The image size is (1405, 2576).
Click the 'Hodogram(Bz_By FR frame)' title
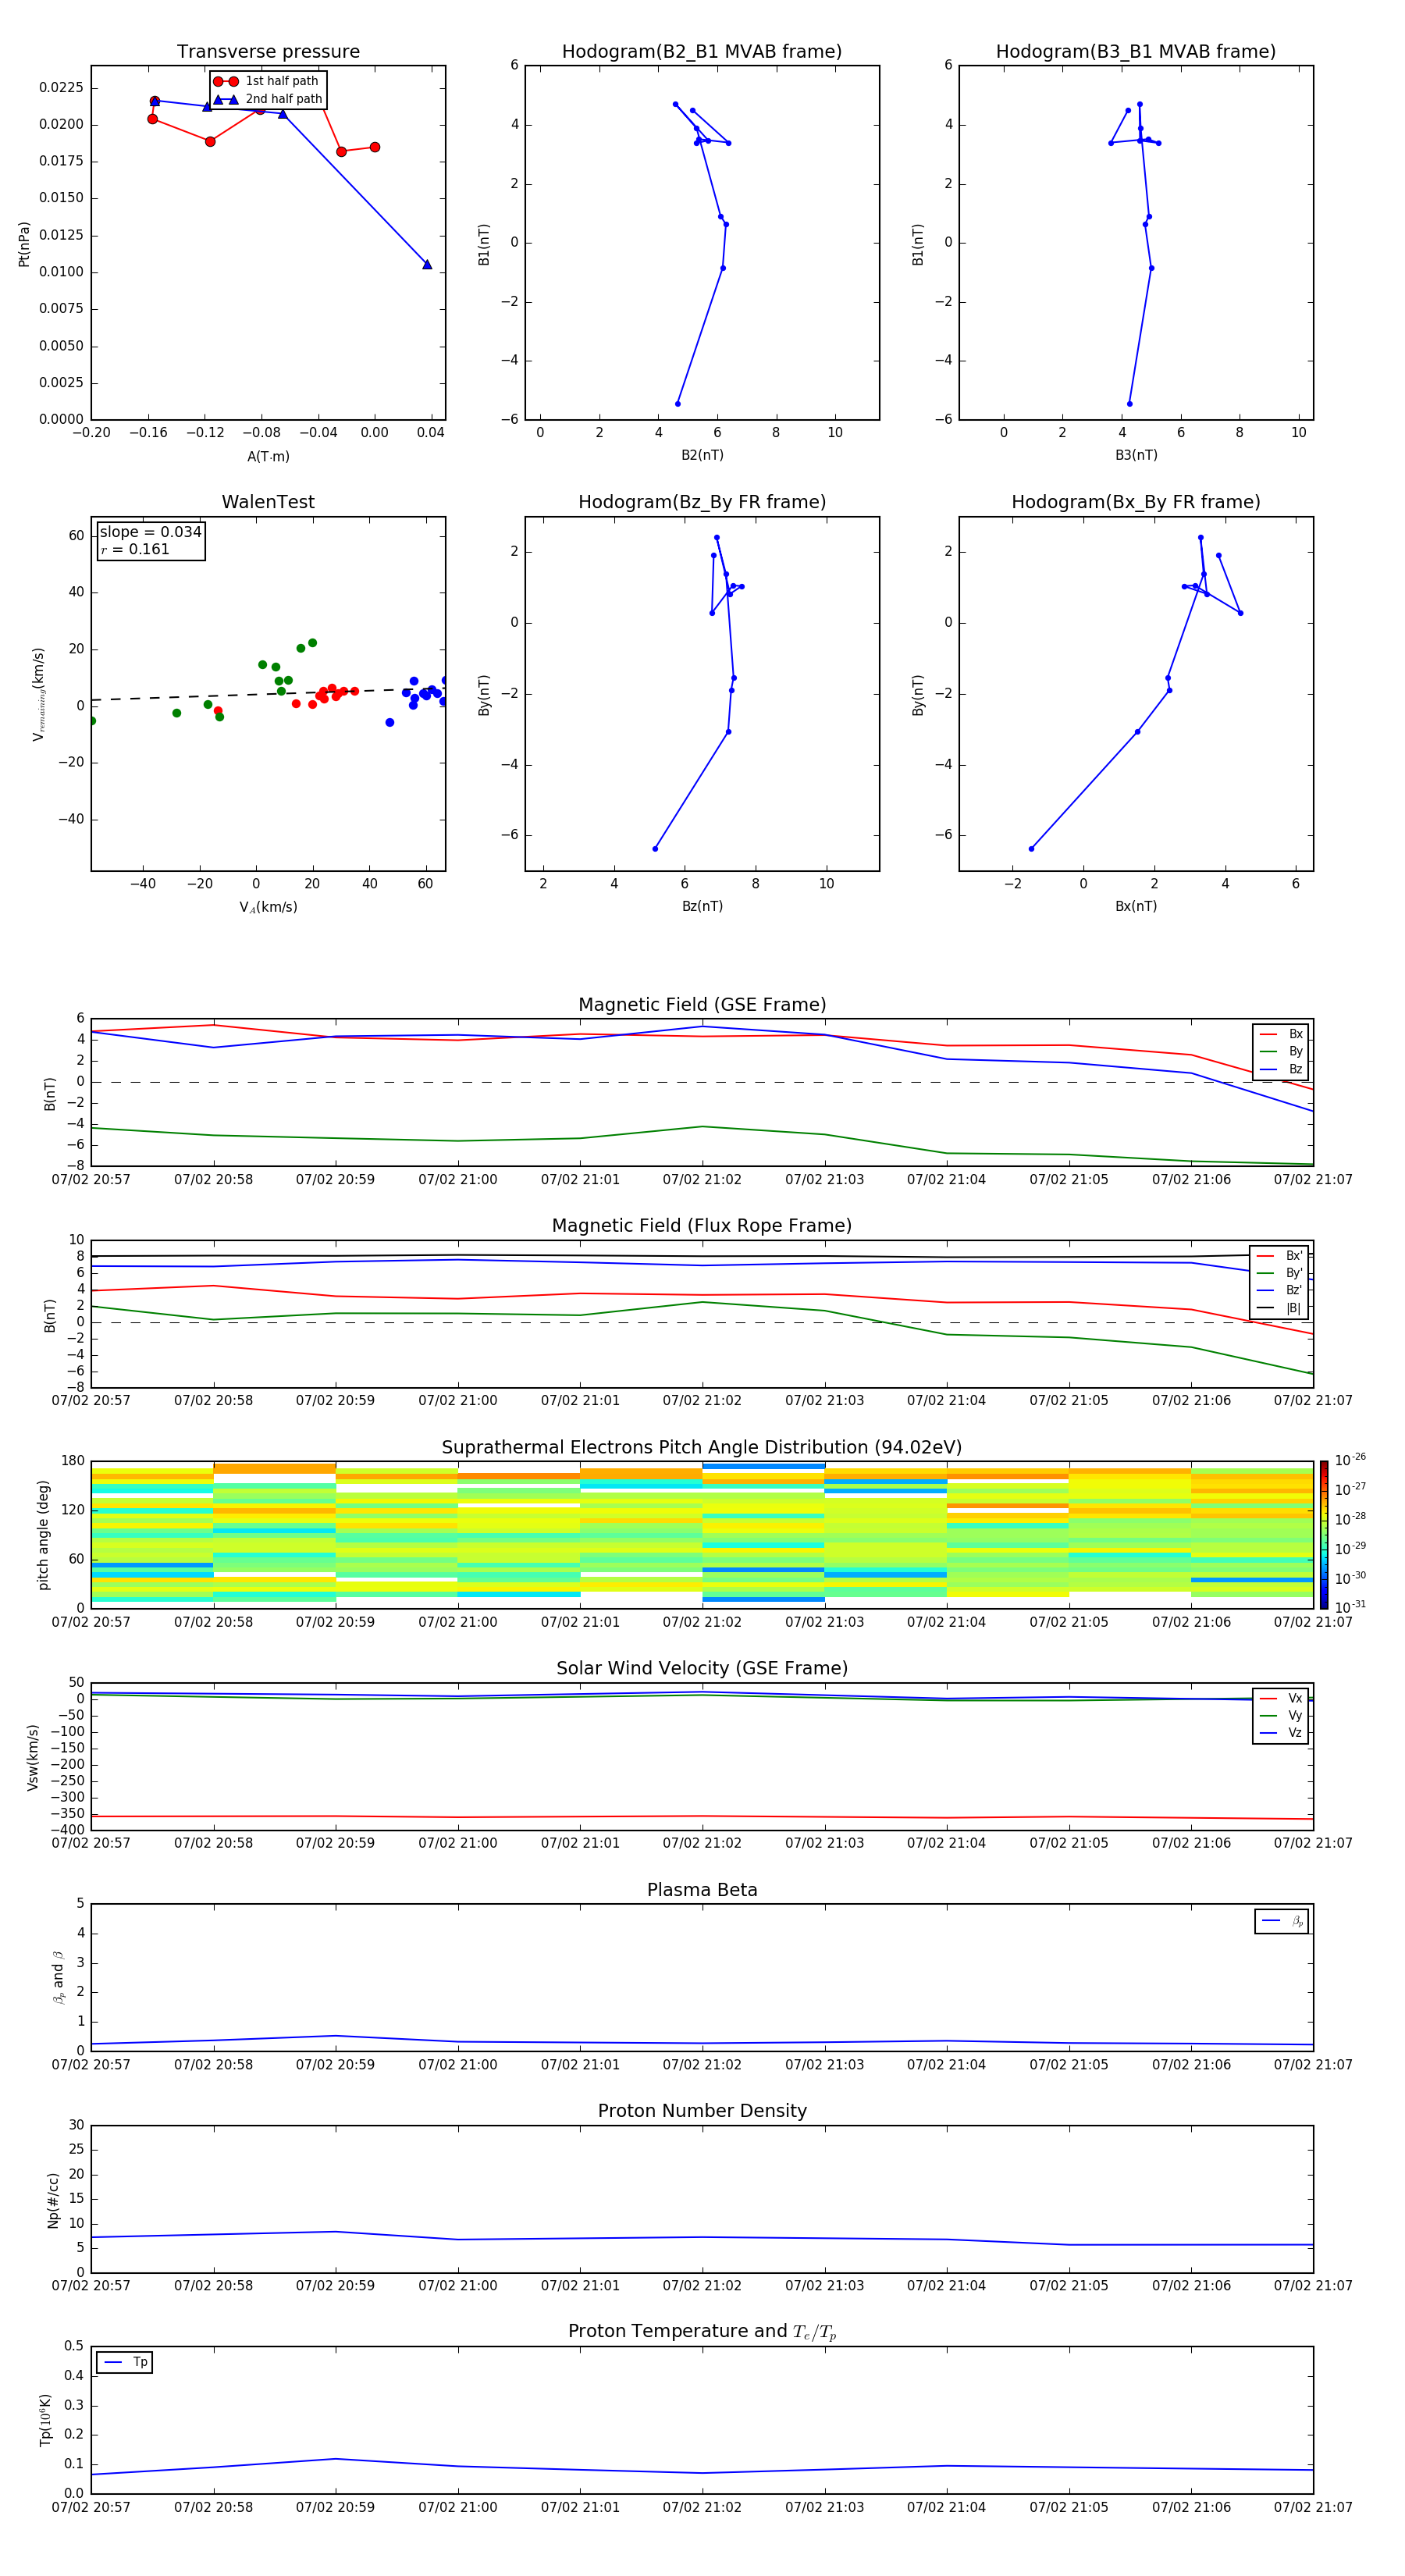[702, 502]
